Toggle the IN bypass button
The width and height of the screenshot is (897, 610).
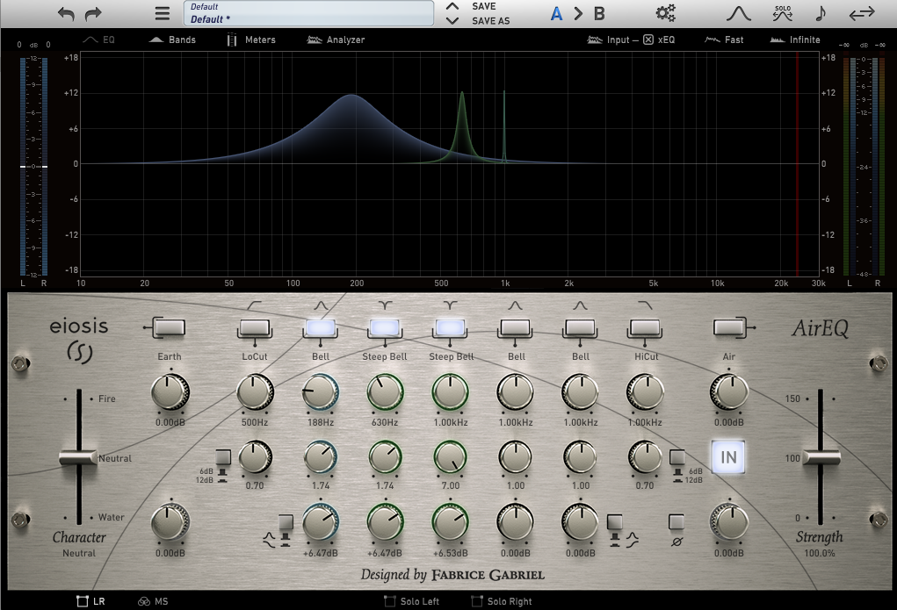(728, 457)
